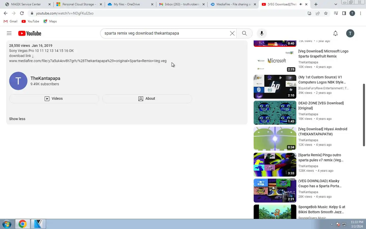Viewport: 366px width, 229px height.
Task: Go back with the browser back arrow
Action: click(x=6, y=13)
